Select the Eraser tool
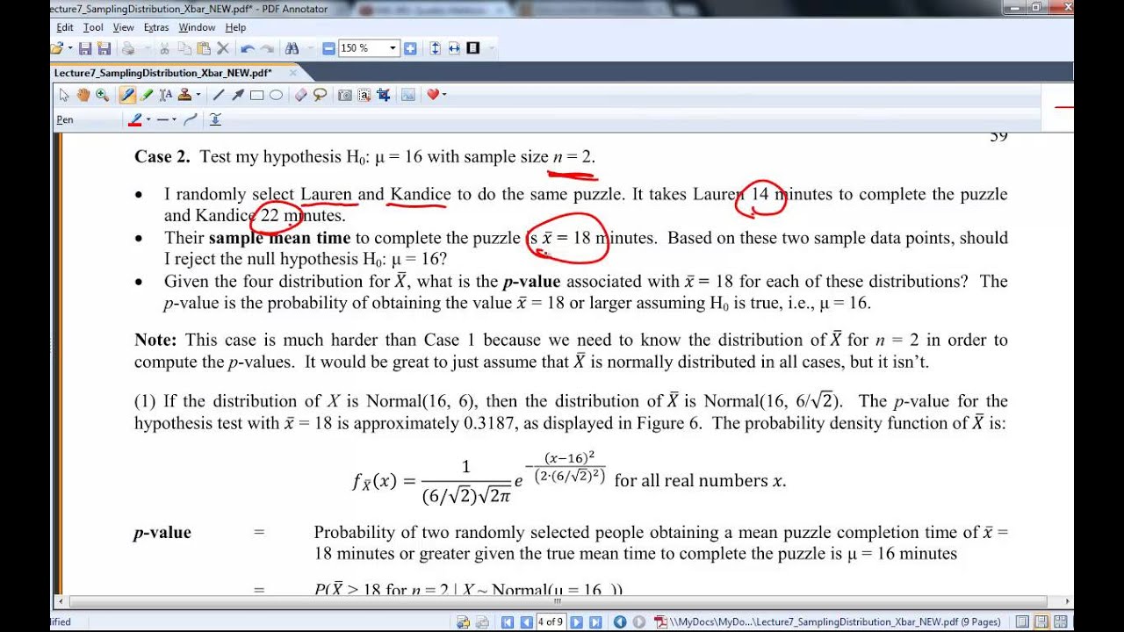Image resolution: width=1124 pixels, height=632 pixels. [301, 95]
